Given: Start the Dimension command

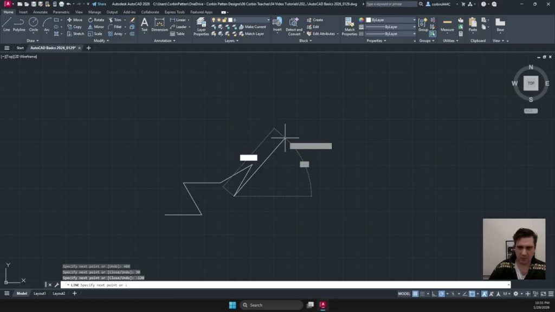Looking at the screenshot, I should (159, 24).
